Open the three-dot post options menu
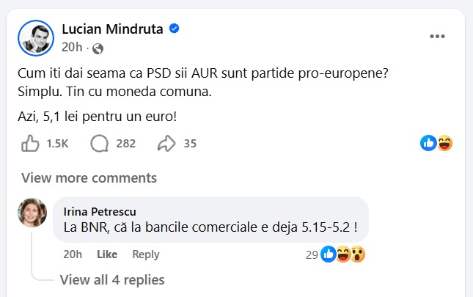The image size is (473, 297). tap(437, 37)
